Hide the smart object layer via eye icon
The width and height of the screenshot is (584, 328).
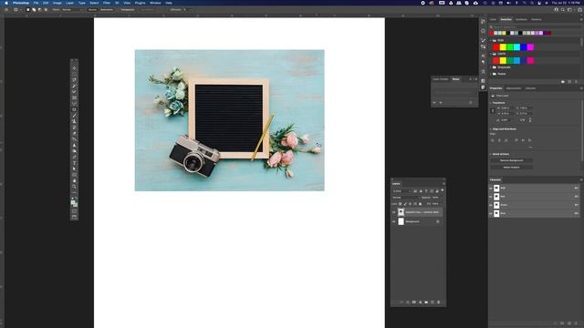pyautogui.click(x=393, y=212)
